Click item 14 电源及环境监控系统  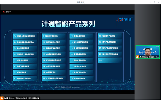(54, 66)
